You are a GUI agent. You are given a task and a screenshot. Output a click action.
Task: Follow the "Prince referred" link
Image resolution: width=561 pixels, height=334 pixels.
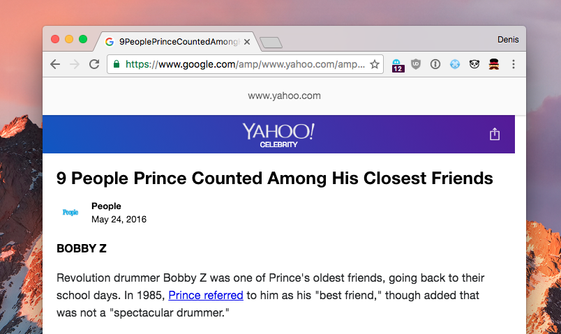point(206,296)
